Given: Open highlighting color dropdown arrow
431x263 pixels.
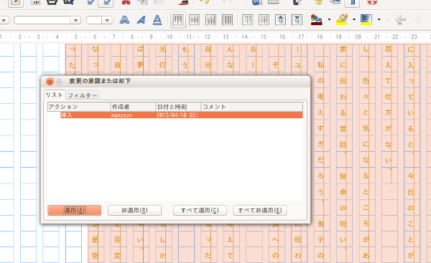Looking at the screenshot, I should [354, 19].
